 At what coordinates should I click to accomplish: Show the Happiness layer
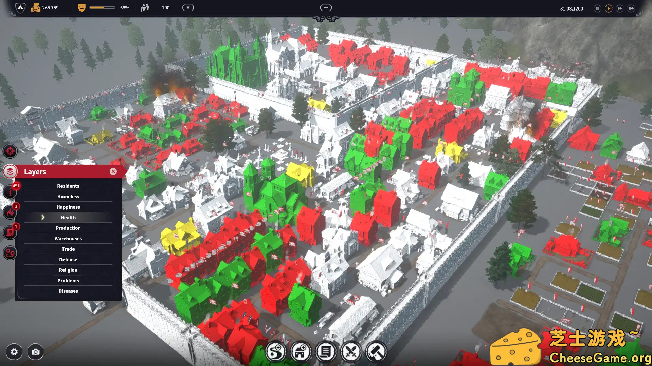click(x=68, y=207)
